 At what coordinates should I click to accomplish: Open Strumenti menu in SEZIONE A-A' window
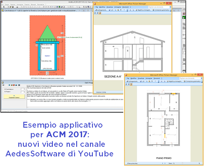(125, 7)
